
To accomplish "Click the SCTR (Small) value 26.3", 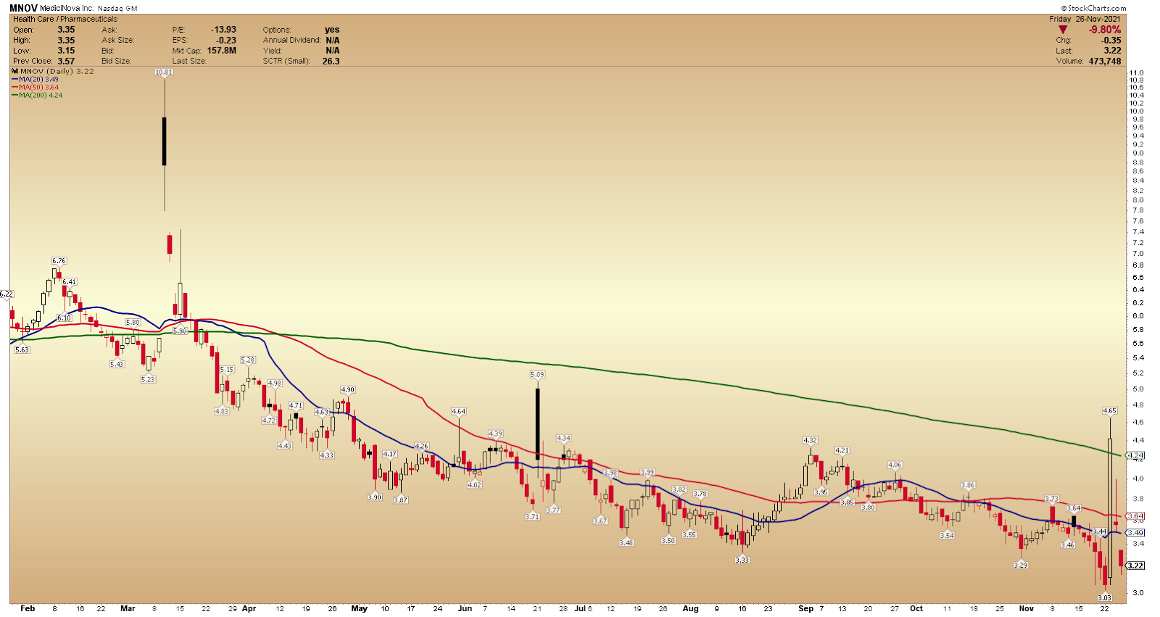I will 331,61.
